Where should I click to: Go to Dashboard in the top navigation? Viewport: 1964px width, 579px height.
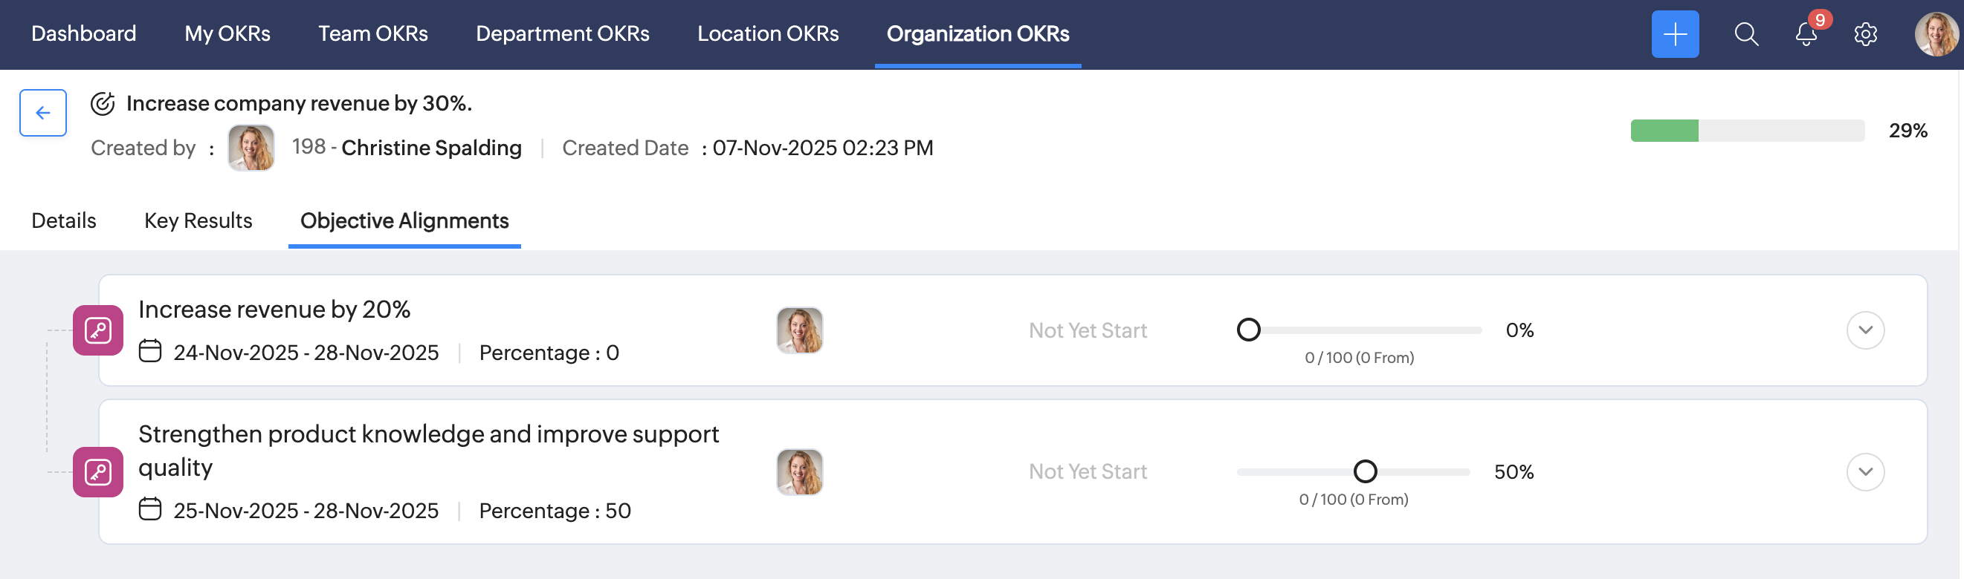(84, 33)
